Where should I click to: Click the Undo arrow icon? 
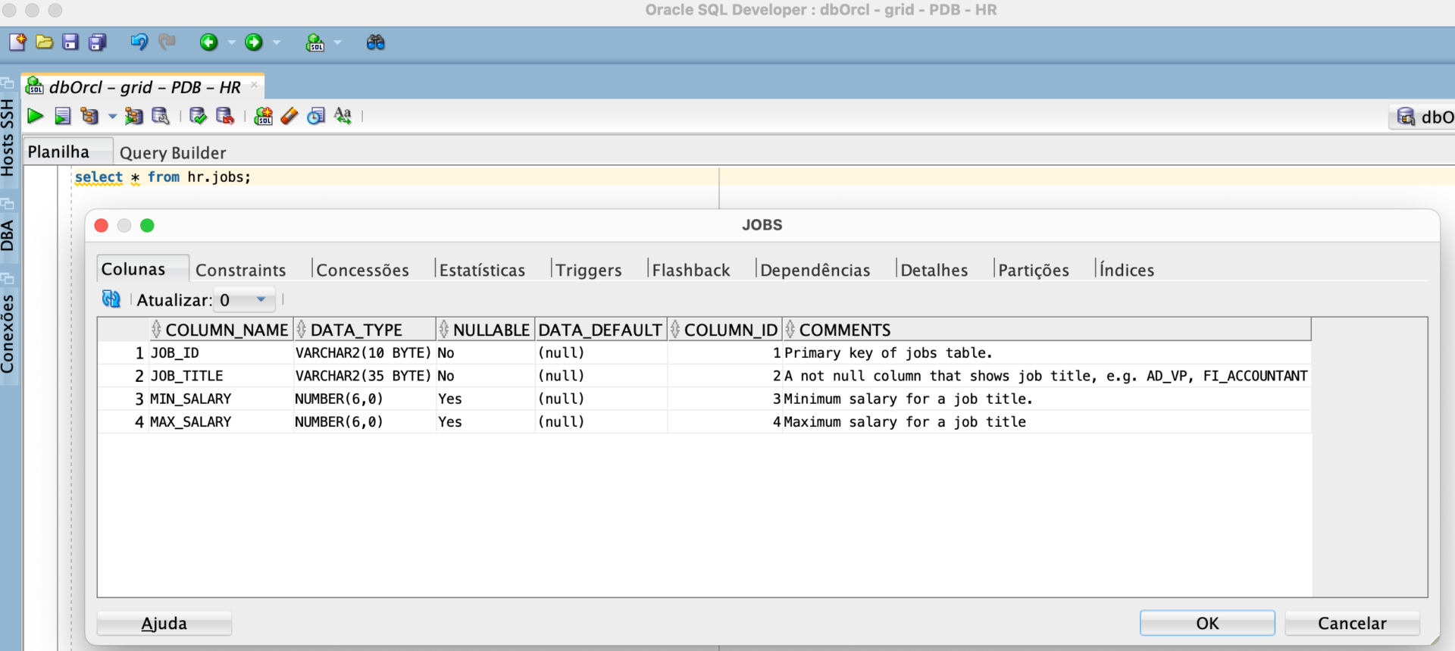coord(139,42)
